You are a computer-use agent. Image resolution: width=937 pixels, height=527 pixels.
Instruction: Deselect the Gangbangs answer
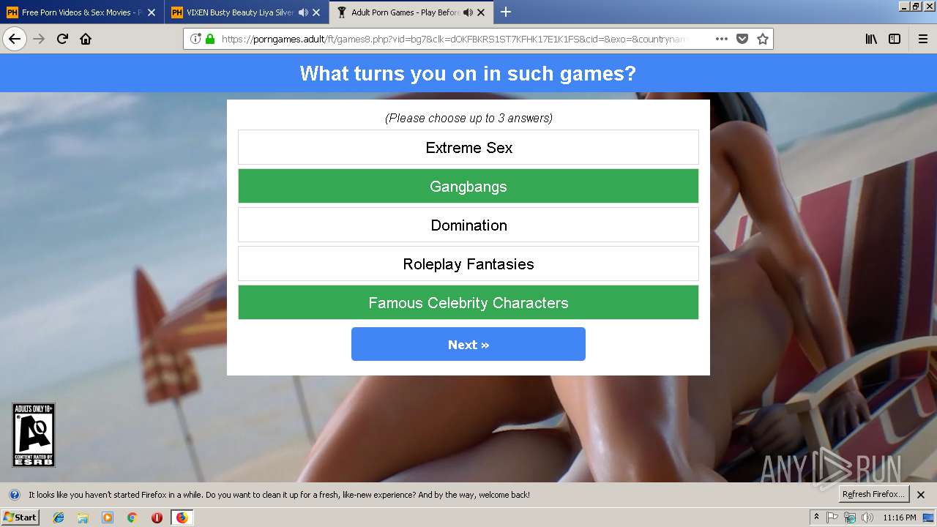point(468,186)
